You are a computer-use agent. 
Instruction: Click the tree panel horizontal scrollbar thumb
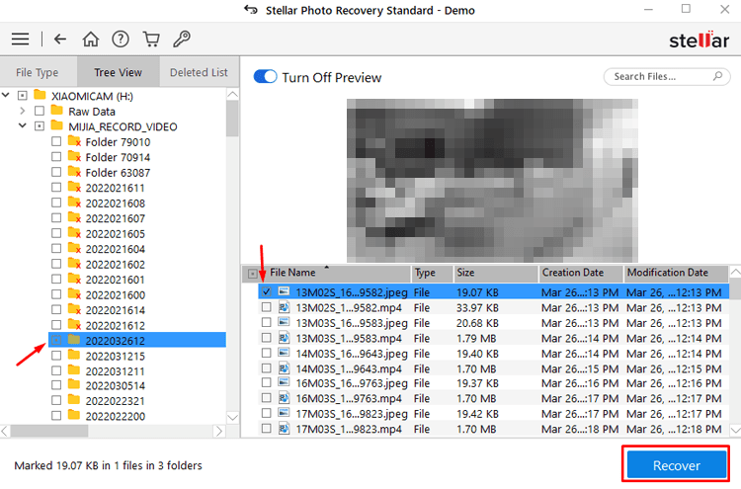pos(49,431)
